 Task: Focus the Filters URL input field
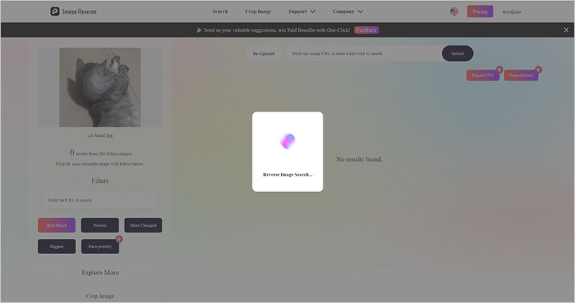click(x=100, y=200)
